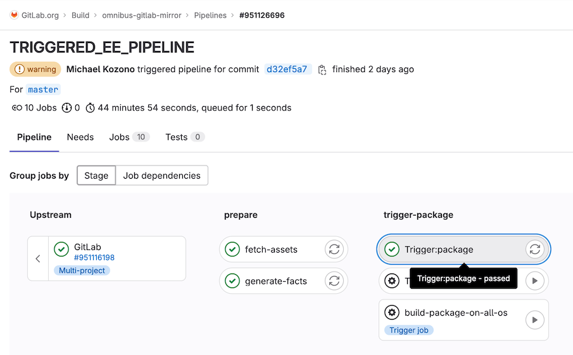Retry the fetch-assets job
The image size is (573, 355).
[334, 250]
